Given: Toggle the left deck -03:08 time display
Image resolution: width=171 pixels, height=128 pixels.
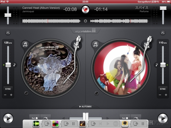Looking at the screenshot, I should coord(70,9).
